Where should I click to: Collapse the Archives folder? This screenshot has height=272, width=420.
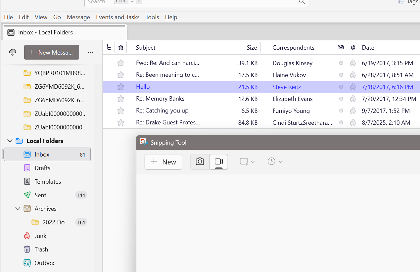(x=18, y=209)
